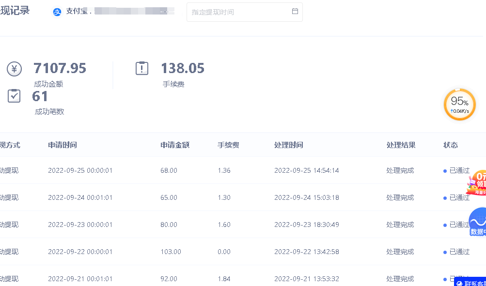Click the success count clipboard icon

pyautogui.click(x=14, y=96)
